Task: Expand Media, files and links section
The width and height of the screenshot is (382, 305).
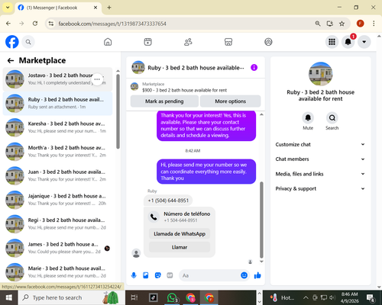Action: coord(320,174)
